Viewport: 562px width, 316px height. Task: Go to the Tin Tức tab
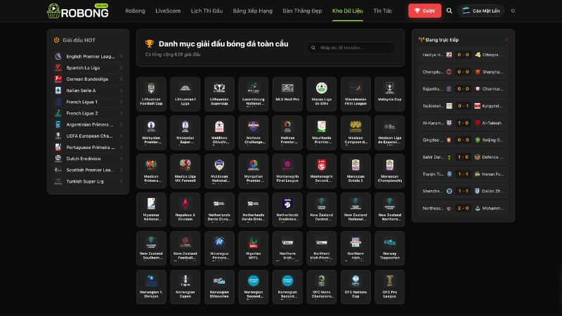point(382,11)
